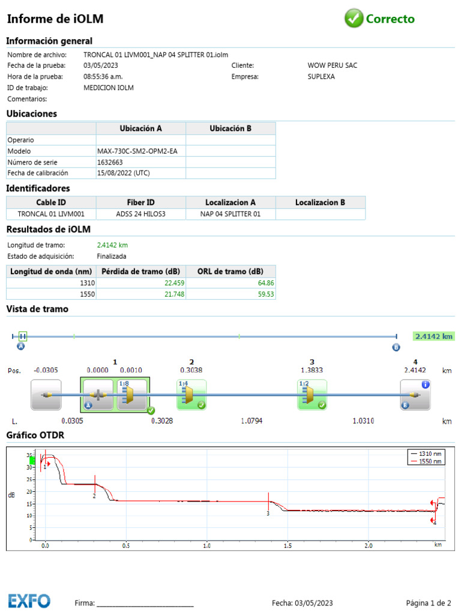Image resolution: width=461 pixels, height=615 pixels.
Task: Click the company value SUPLEXA
Action: tap(321, 76)
